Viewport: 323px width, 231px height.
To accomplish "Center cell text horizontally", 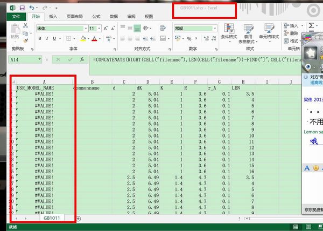I will point(130,38).
